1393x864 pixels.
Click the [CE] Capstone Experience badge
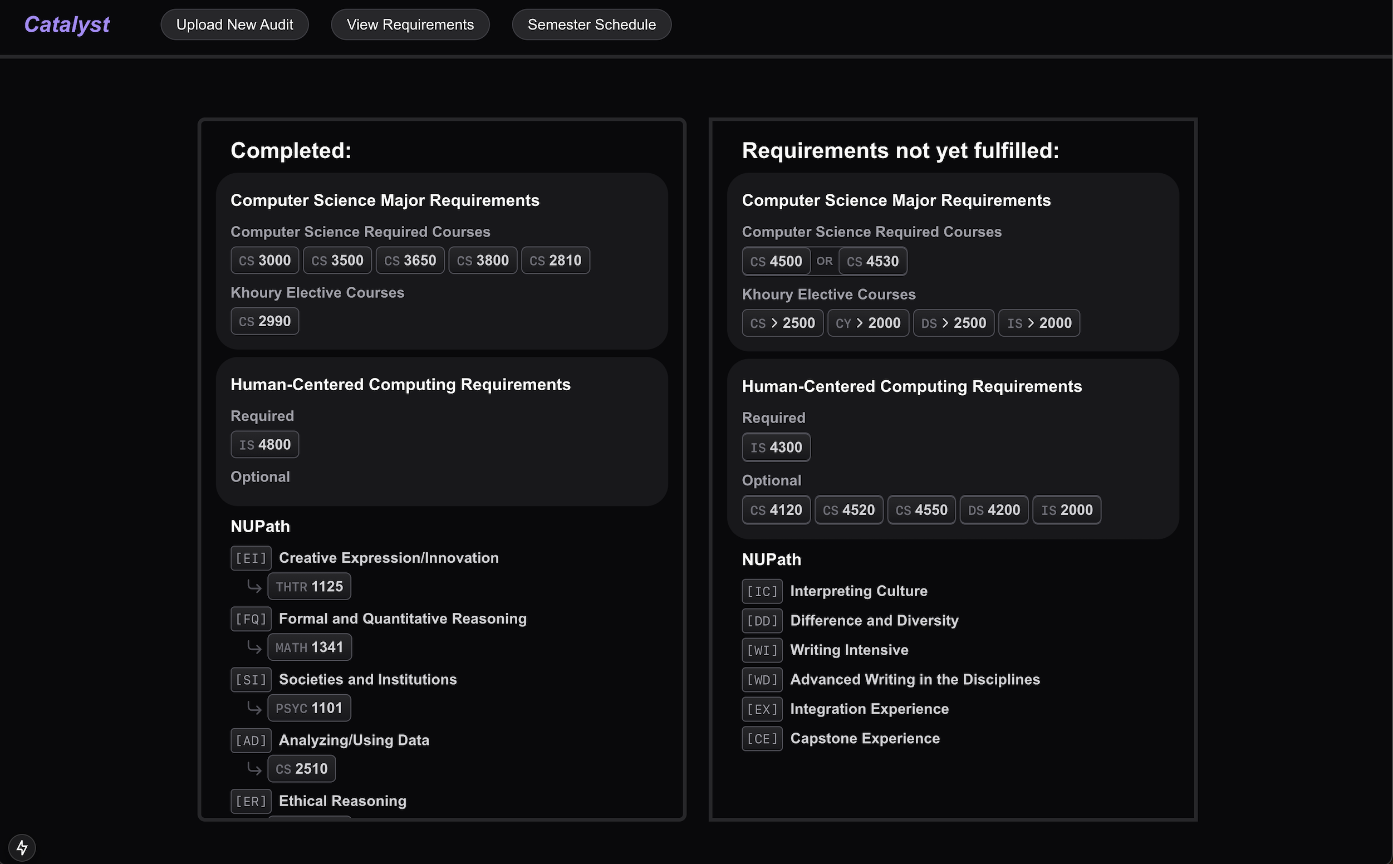pyautogui.click(x=762, y=738)
